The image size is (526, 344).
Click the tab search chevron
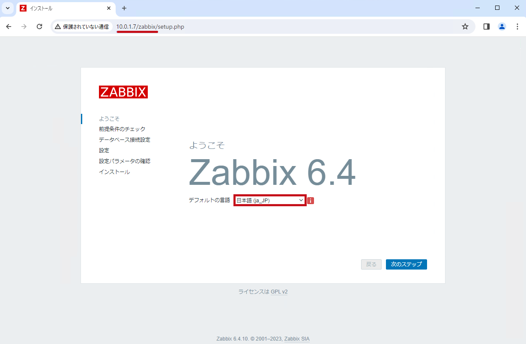(x=7, y=8)
